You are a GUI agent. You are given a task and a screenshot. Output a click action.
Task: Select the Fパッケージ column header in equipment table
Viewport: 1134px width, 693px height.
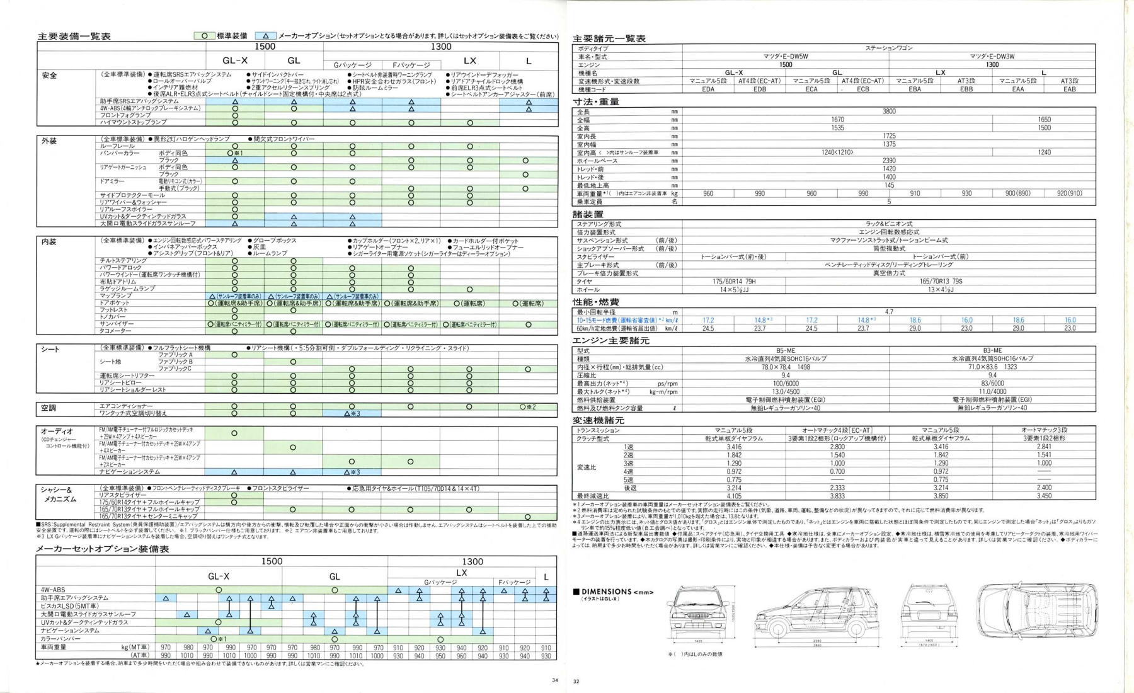[411, 65]
